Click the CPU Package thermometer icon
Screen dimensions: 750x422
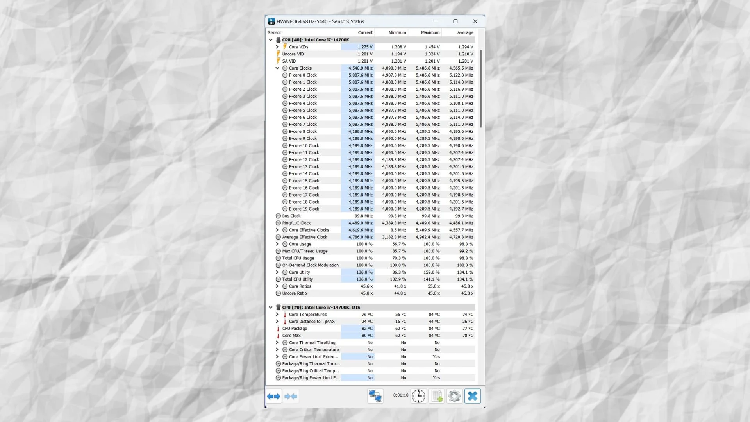pyautogui.click(x=278, y=329)
